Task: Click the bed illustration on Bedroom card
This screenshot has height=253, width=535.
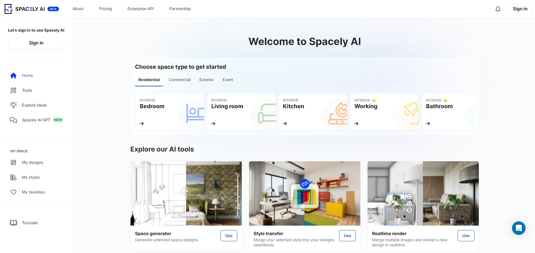Action: pos(195,113)
